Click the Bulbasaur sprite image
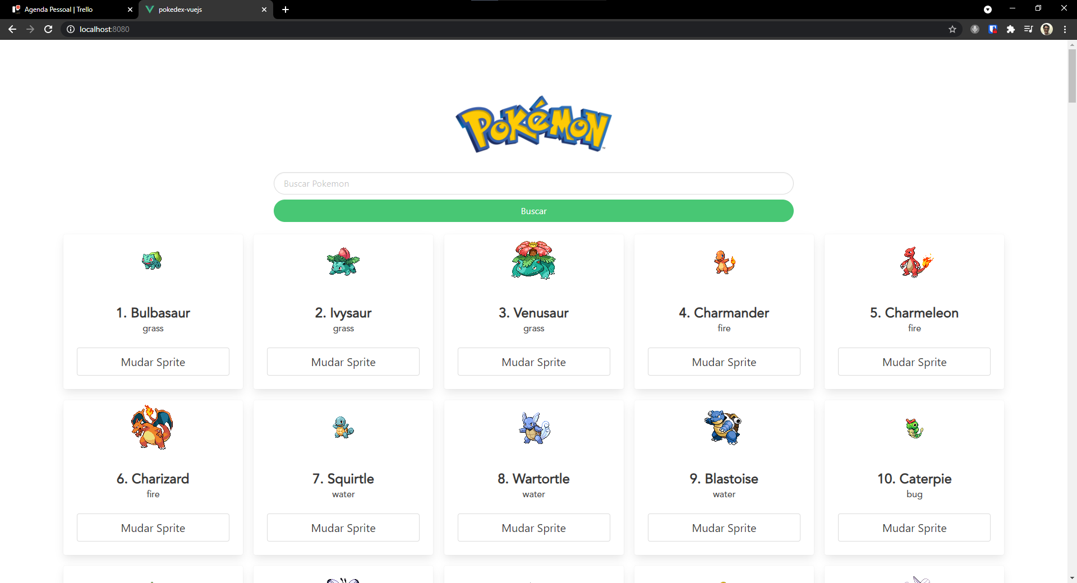The image size is (1077, 583). pyautogui.click(x=152, y=261)
